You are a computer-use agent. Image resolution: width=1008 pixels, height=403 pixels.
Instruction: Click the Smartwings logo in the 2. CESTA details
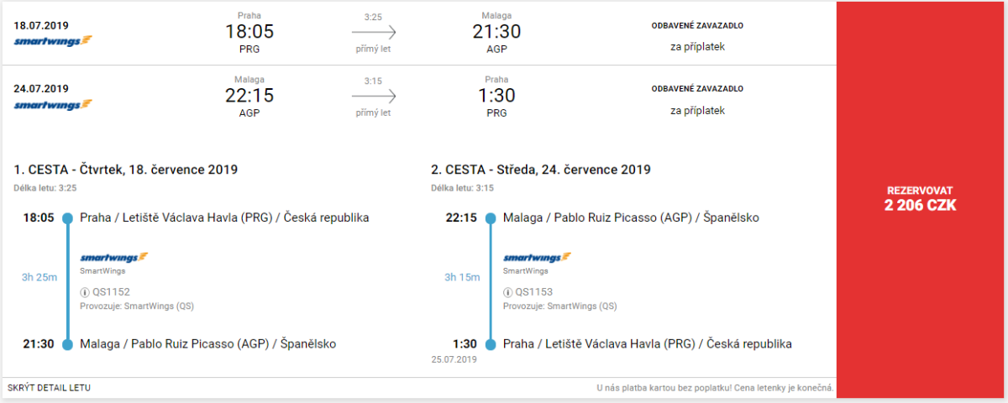tap(538, 258)
